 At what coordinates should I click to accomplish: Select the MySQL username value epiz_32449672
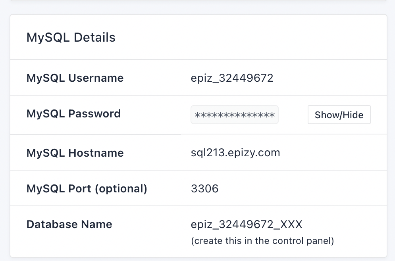232,78
